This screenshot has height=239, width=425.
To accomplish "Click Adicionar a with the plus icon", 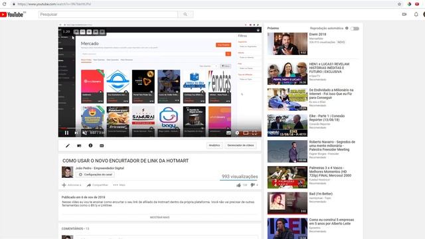I will pos(72,185).
